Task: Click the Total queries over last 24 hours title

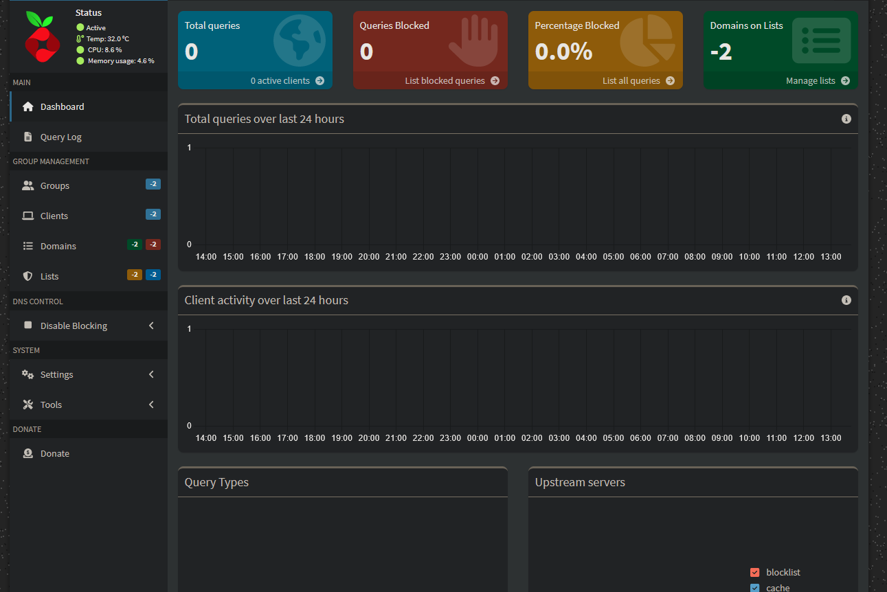Action: pos(265,119)
